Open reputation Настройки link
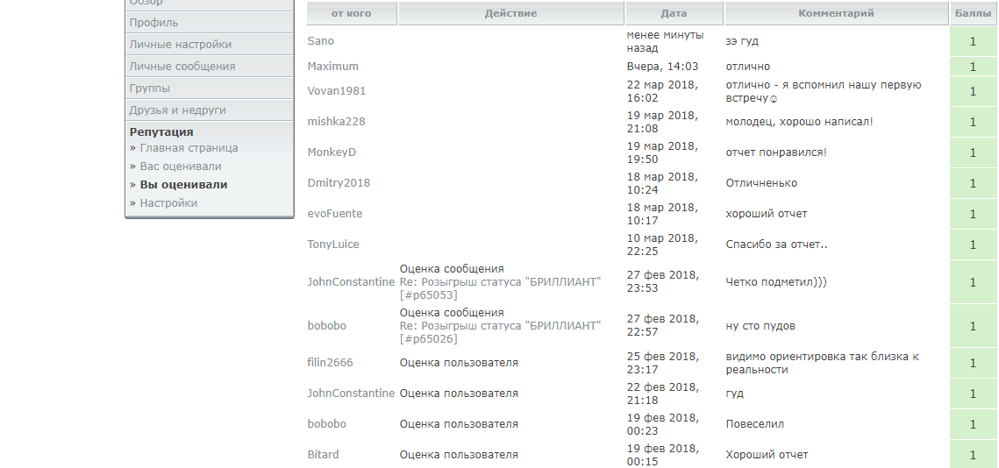The width and height of the screenshot is (999, 468). [168, 203]
